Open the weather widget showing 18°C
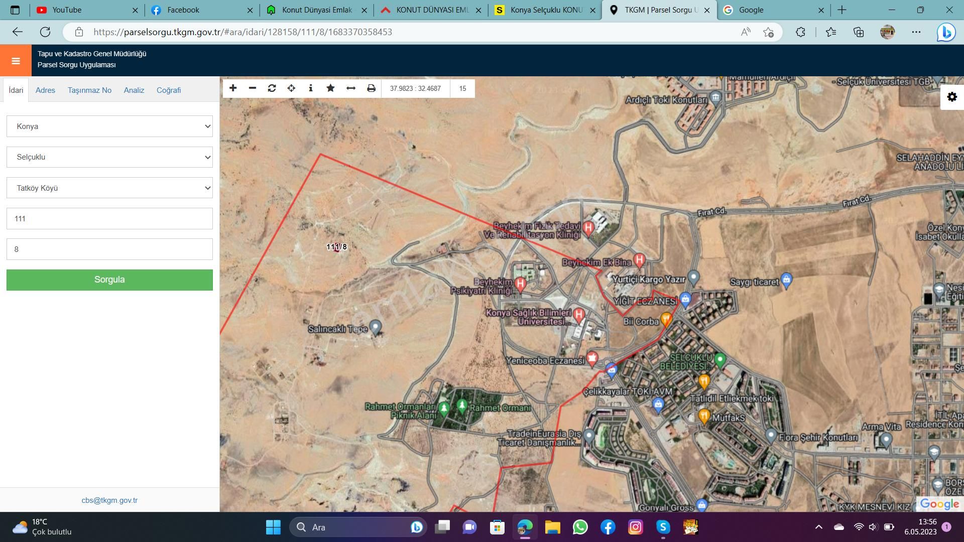 click(x=42, y=527)
